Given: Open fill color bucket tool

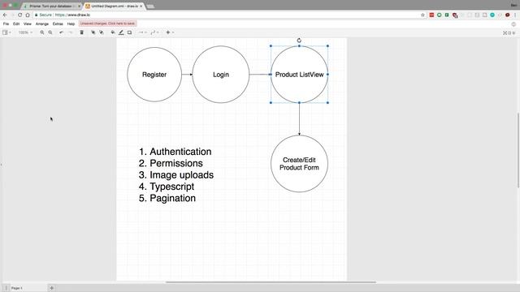Looking at the screenshot, I should pos(113,32).
